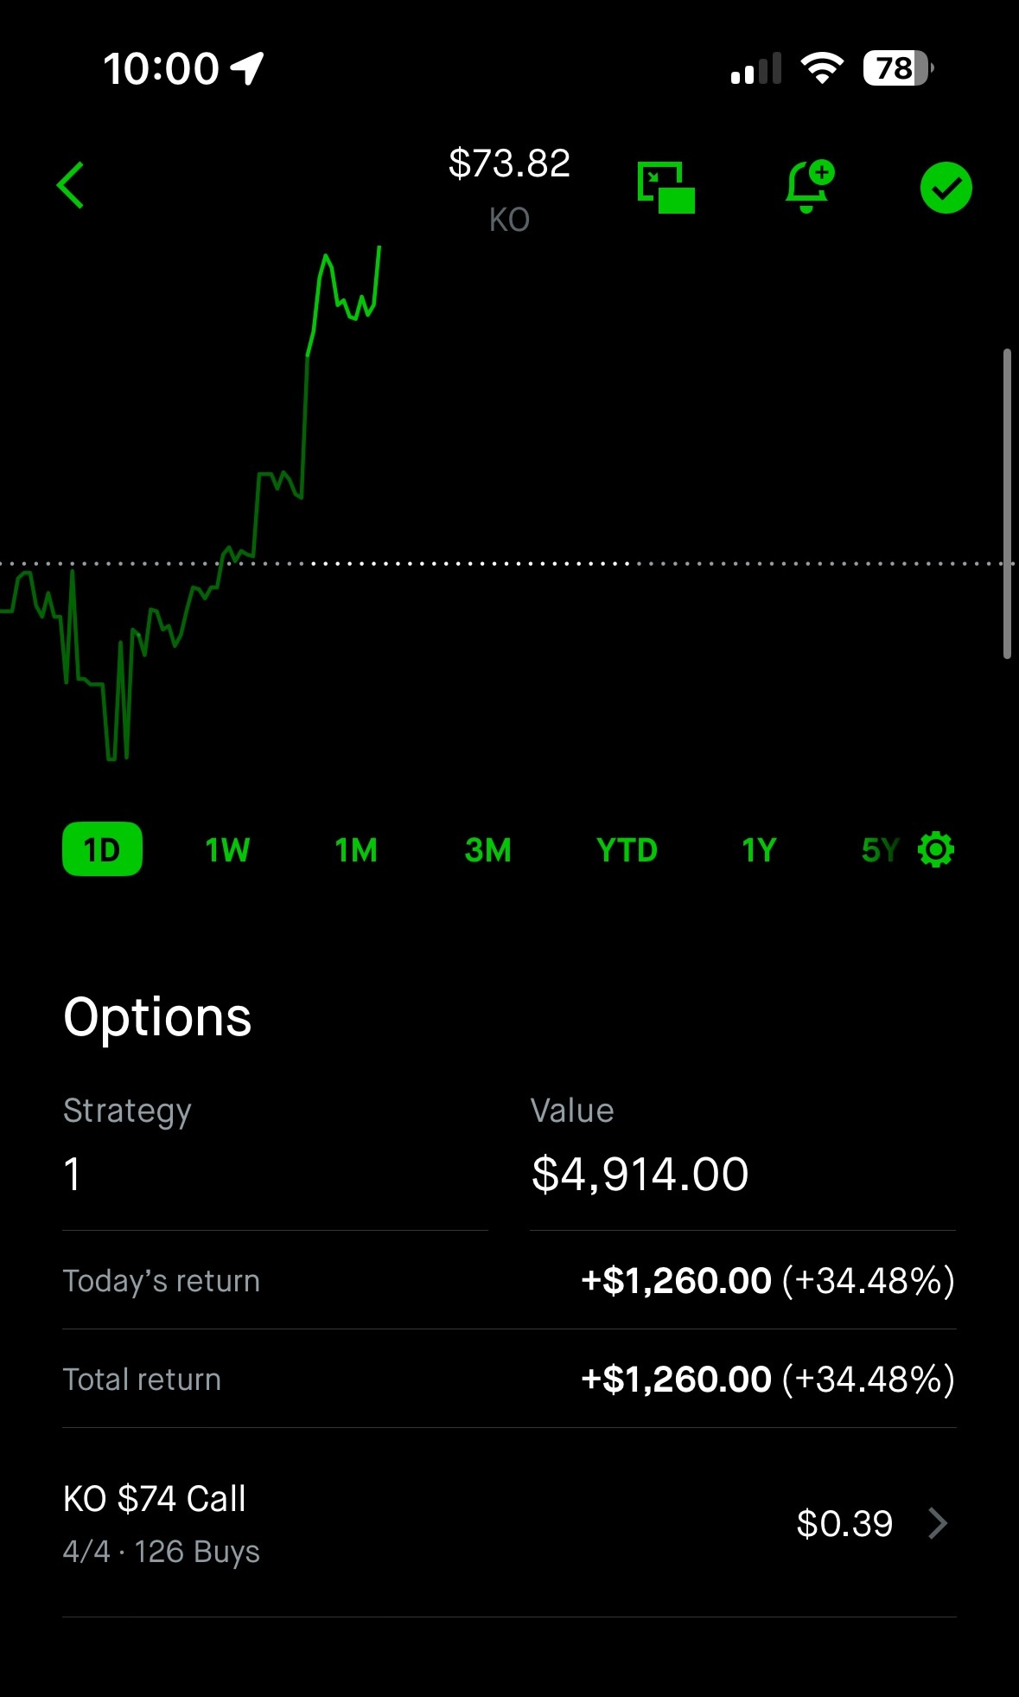This screenshot has width=1019, height=1697.
Task: Tap the battery indicator showing 78
Action: click(897, 68)
